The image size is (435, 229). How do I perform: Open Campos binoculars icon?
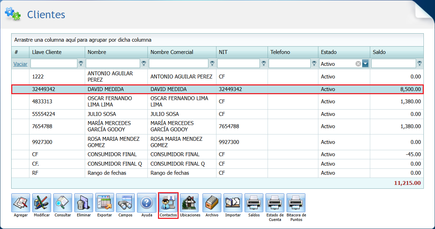tap(125, 203)
